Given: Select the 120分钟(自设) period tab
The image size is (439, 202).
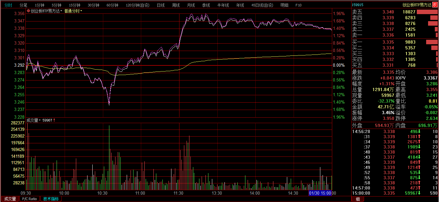Looking at the screenshot, I should pos(137,5).
